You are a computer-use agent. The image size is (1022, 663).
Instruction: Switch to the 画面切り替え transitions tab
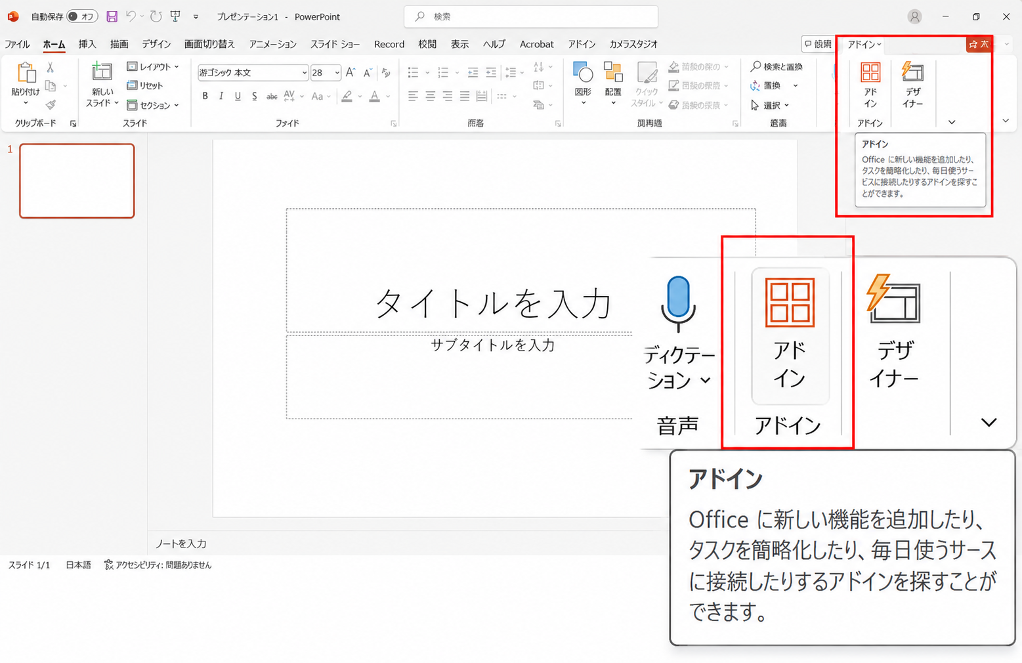click(209, 44)
